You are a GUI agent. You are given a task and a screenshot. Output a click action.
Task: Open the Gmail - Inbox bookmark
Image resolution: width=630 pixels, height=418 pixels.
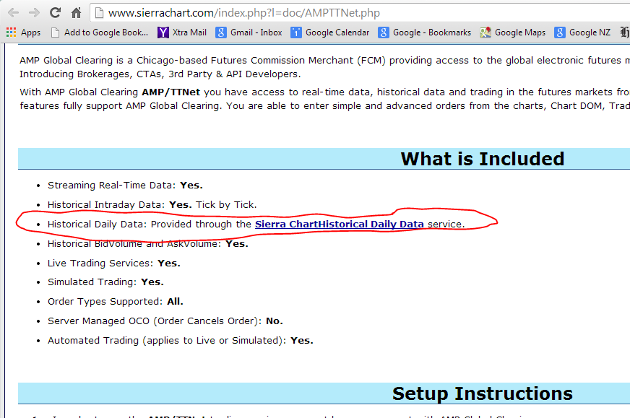click(249, 32)
